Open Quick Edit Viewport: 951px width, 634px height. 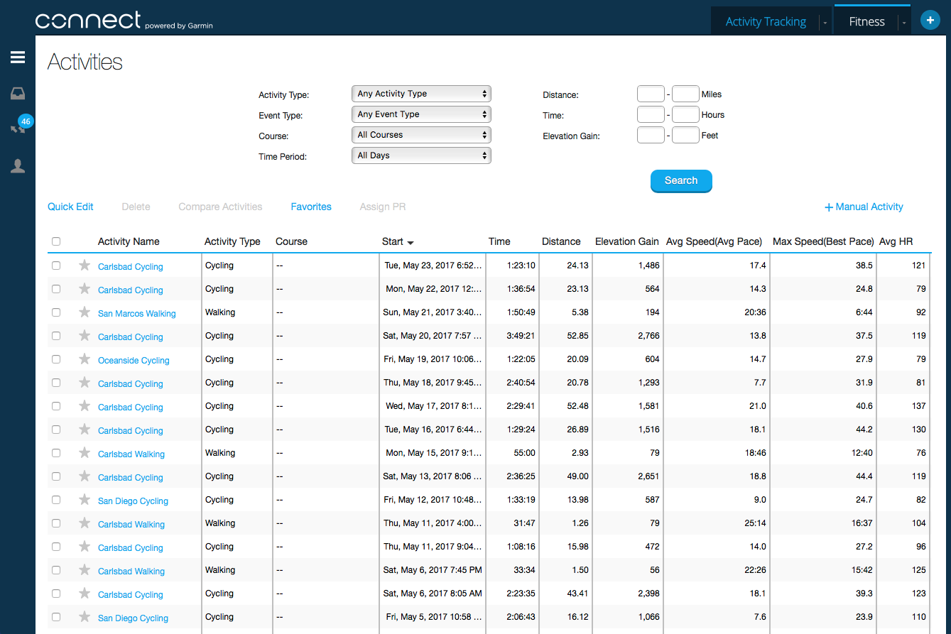pyautogui.click(x=70, y=207)
